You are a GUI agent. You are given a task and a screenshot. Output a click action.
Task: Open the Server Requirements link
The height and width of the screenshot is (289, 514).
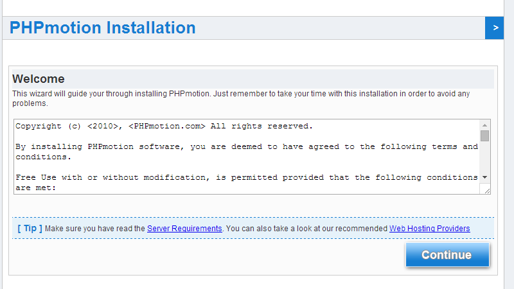pyautogui.click(x=184, y=229)
